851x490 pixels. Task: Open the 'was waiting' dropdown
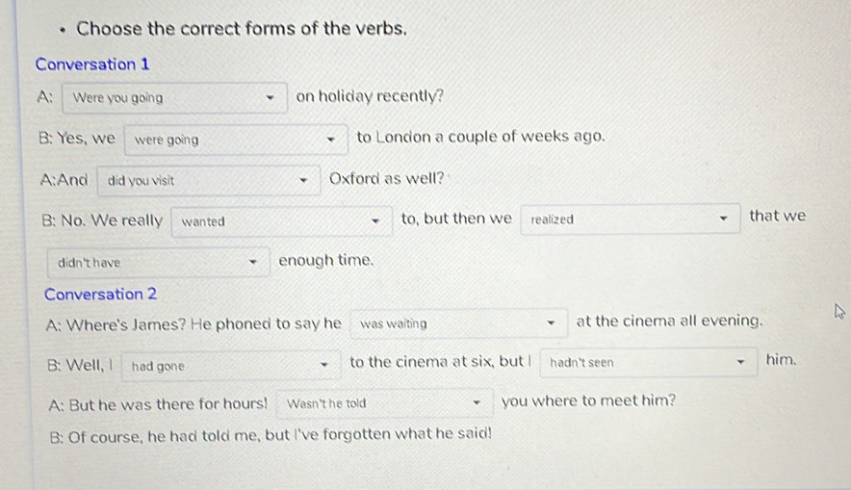tap(457, 323)
